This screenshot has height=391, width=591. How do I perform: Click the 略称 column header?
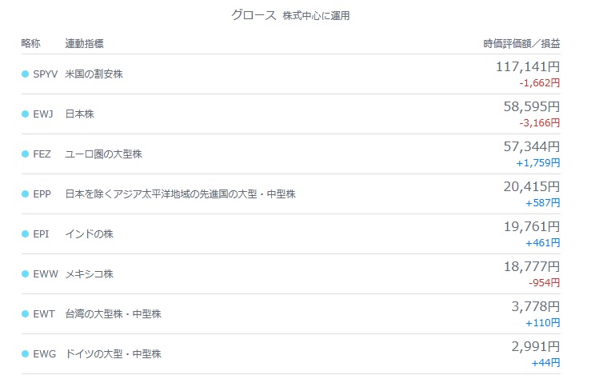tap(31, 44)
